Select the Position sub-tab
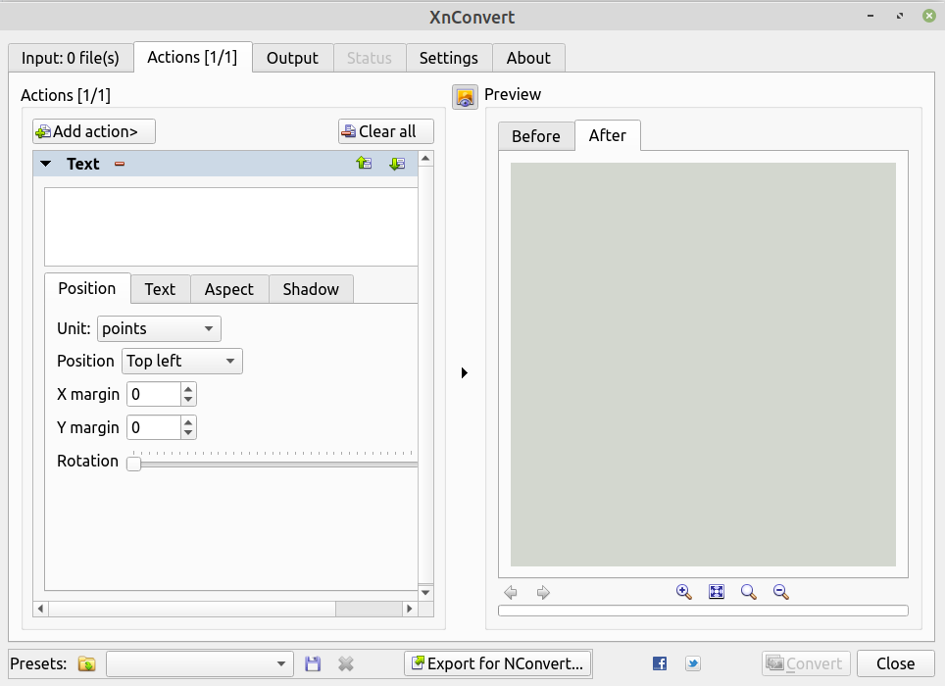The width and height of the screenshot is (945, 686). (87, 288)
